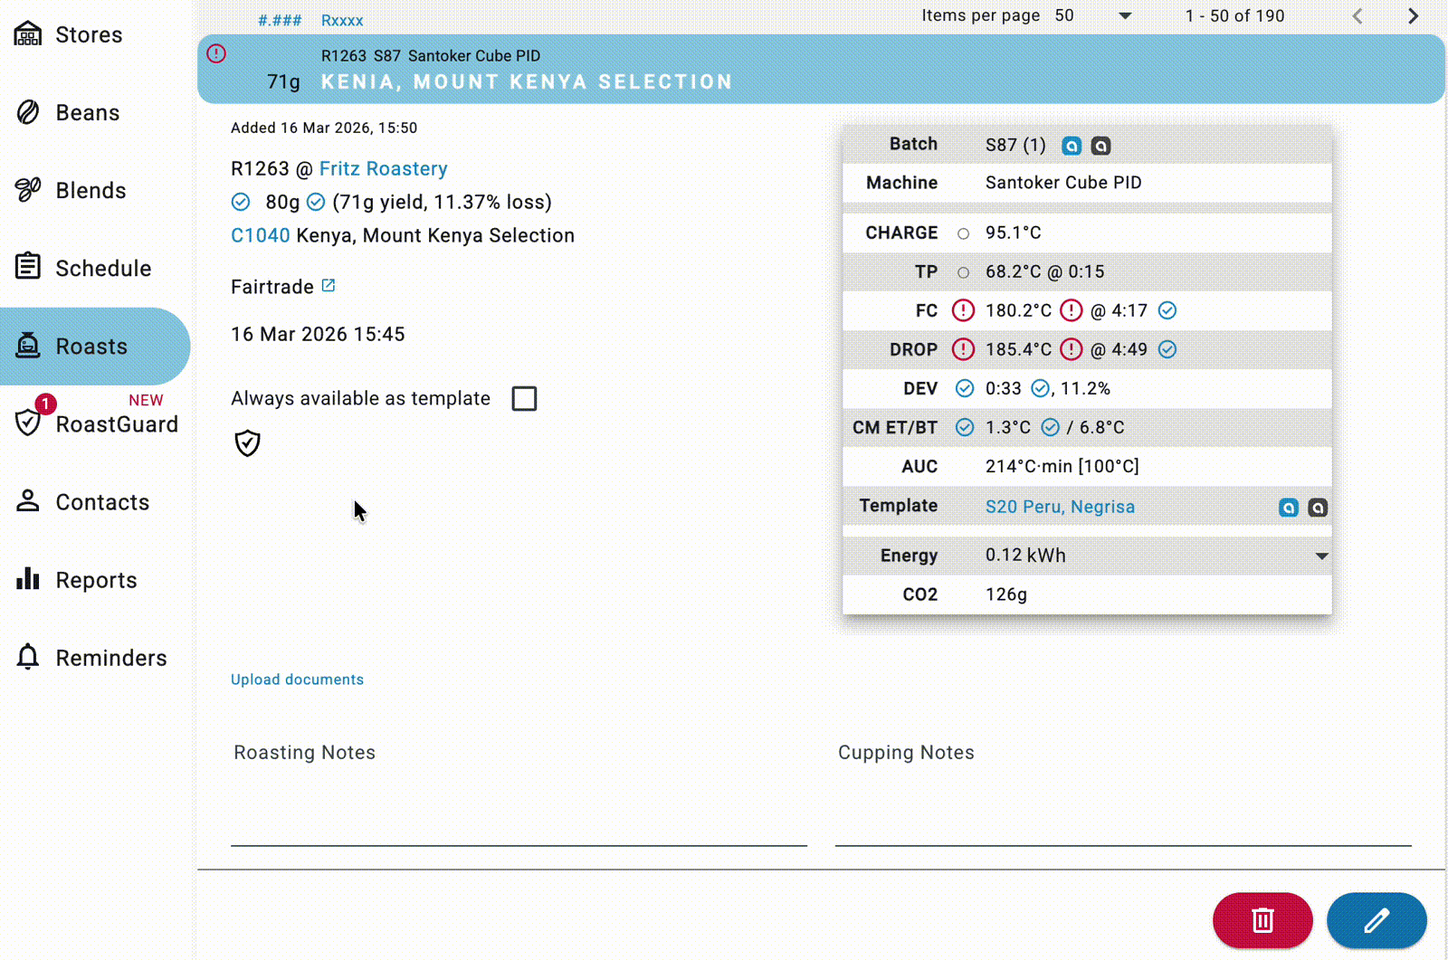Open Reports from the sidebar

click(x=96, y=580)
